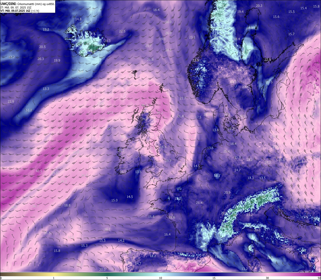
Task: Click the 15.7 map value
Action: pos(291,34)
